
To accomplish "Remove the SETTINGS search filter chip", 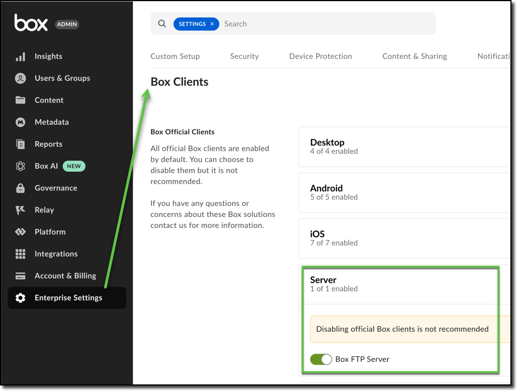I will pos(212,24).
